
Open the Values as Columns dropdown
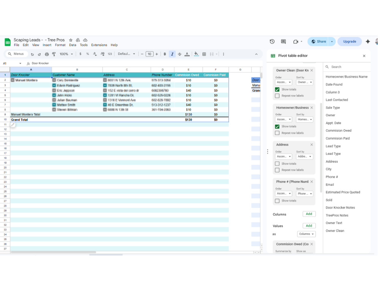tap(306, 234)
